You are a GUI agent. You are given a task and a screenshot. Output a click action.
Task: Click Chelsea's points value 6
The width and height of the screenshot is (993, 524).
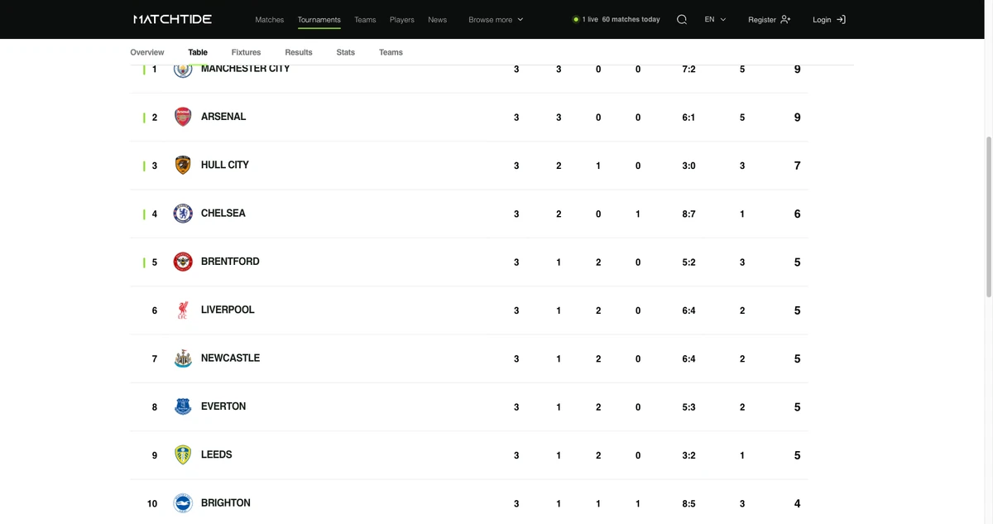(x=797, y=214)
